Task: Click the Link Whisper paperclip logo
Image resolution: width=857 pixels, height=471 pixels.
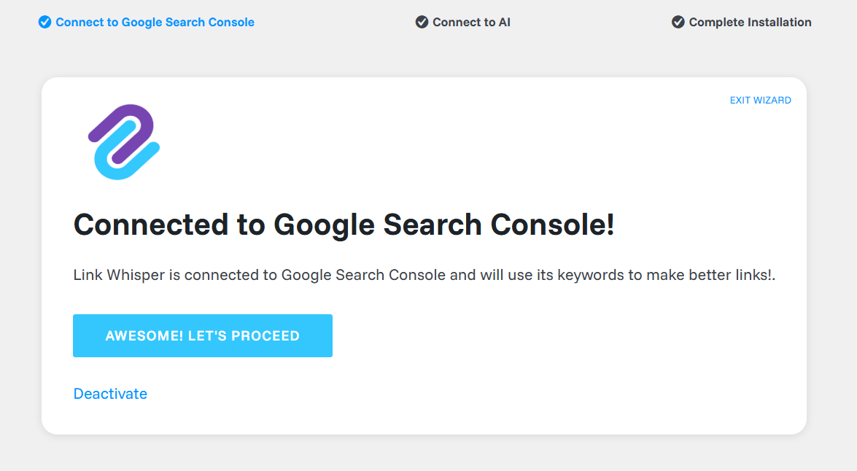Action: 124,142
